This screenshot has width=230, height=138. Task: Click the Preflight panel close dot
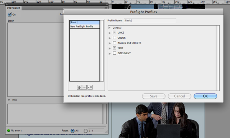[x=7, y=4]
